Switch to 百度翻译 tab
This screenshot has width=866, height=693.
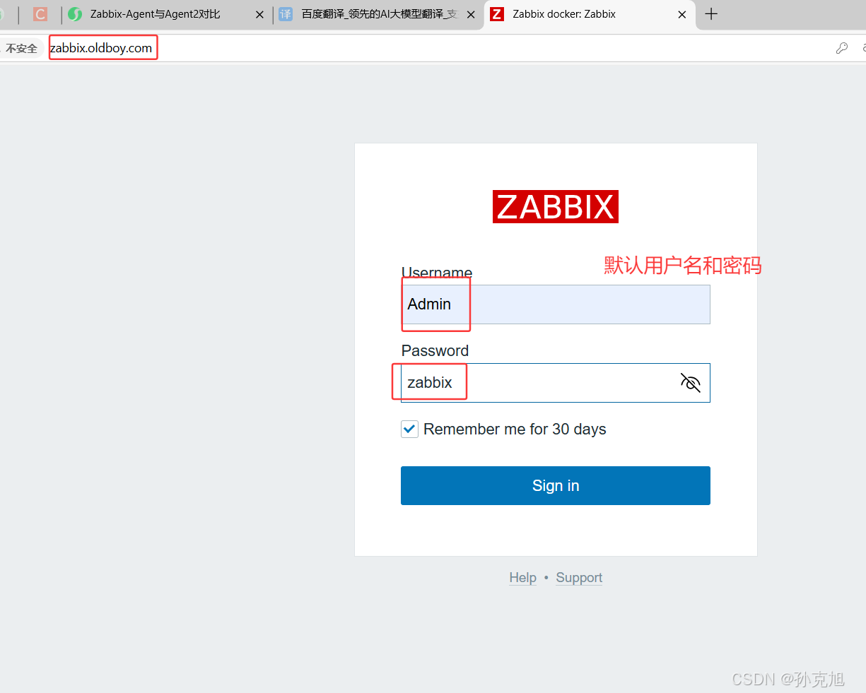[x=379, y=14]
